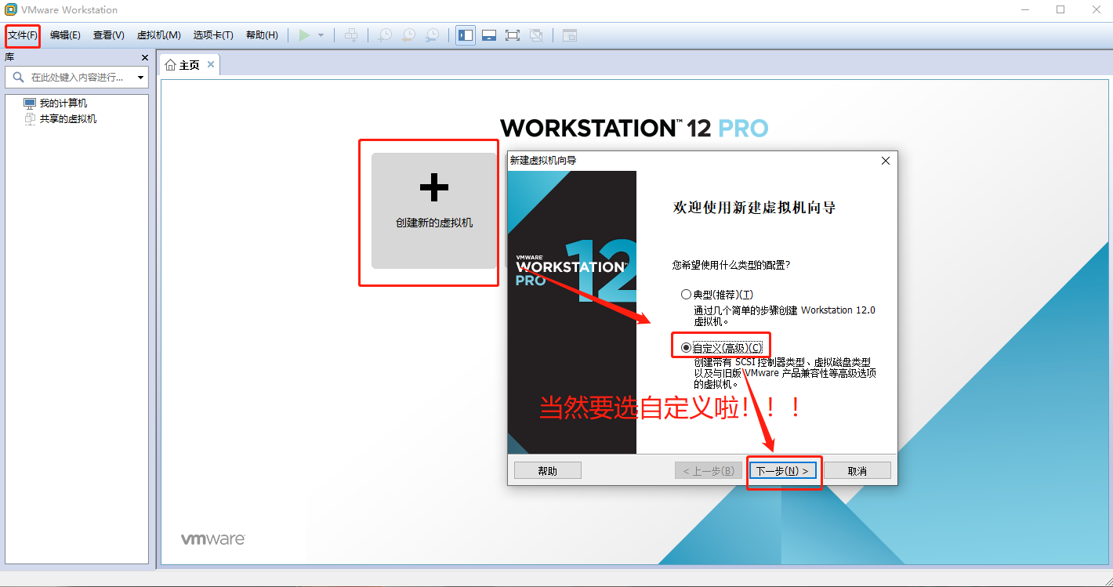Click the take snapshot clock icon
The height and width of the screenshot is (587, 1113).
[385, 35]
